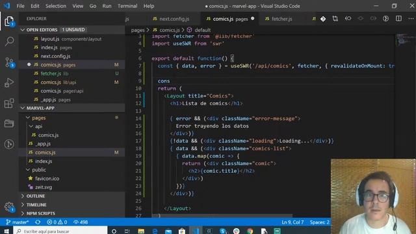The width and height of the screenshot is (416, 234).
Task: Open Microsoft Edge from the taskbar
Action: pos(155,231)
